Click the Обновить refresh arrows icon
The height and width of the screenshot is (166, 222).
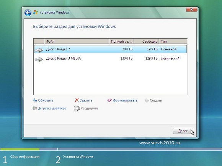click(x=35, y=100)
